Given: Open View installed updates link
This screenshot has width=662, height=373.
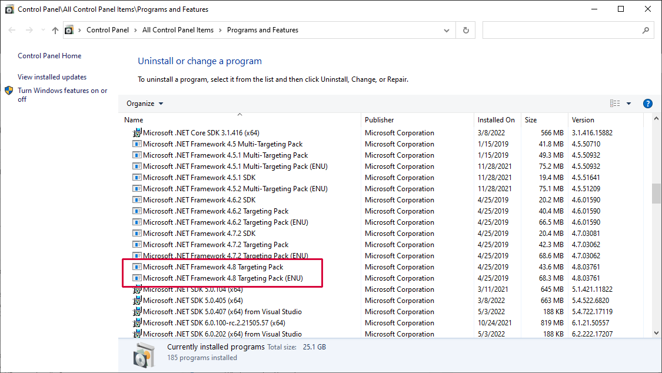Looking at the screenshot, I should point(52,77).
